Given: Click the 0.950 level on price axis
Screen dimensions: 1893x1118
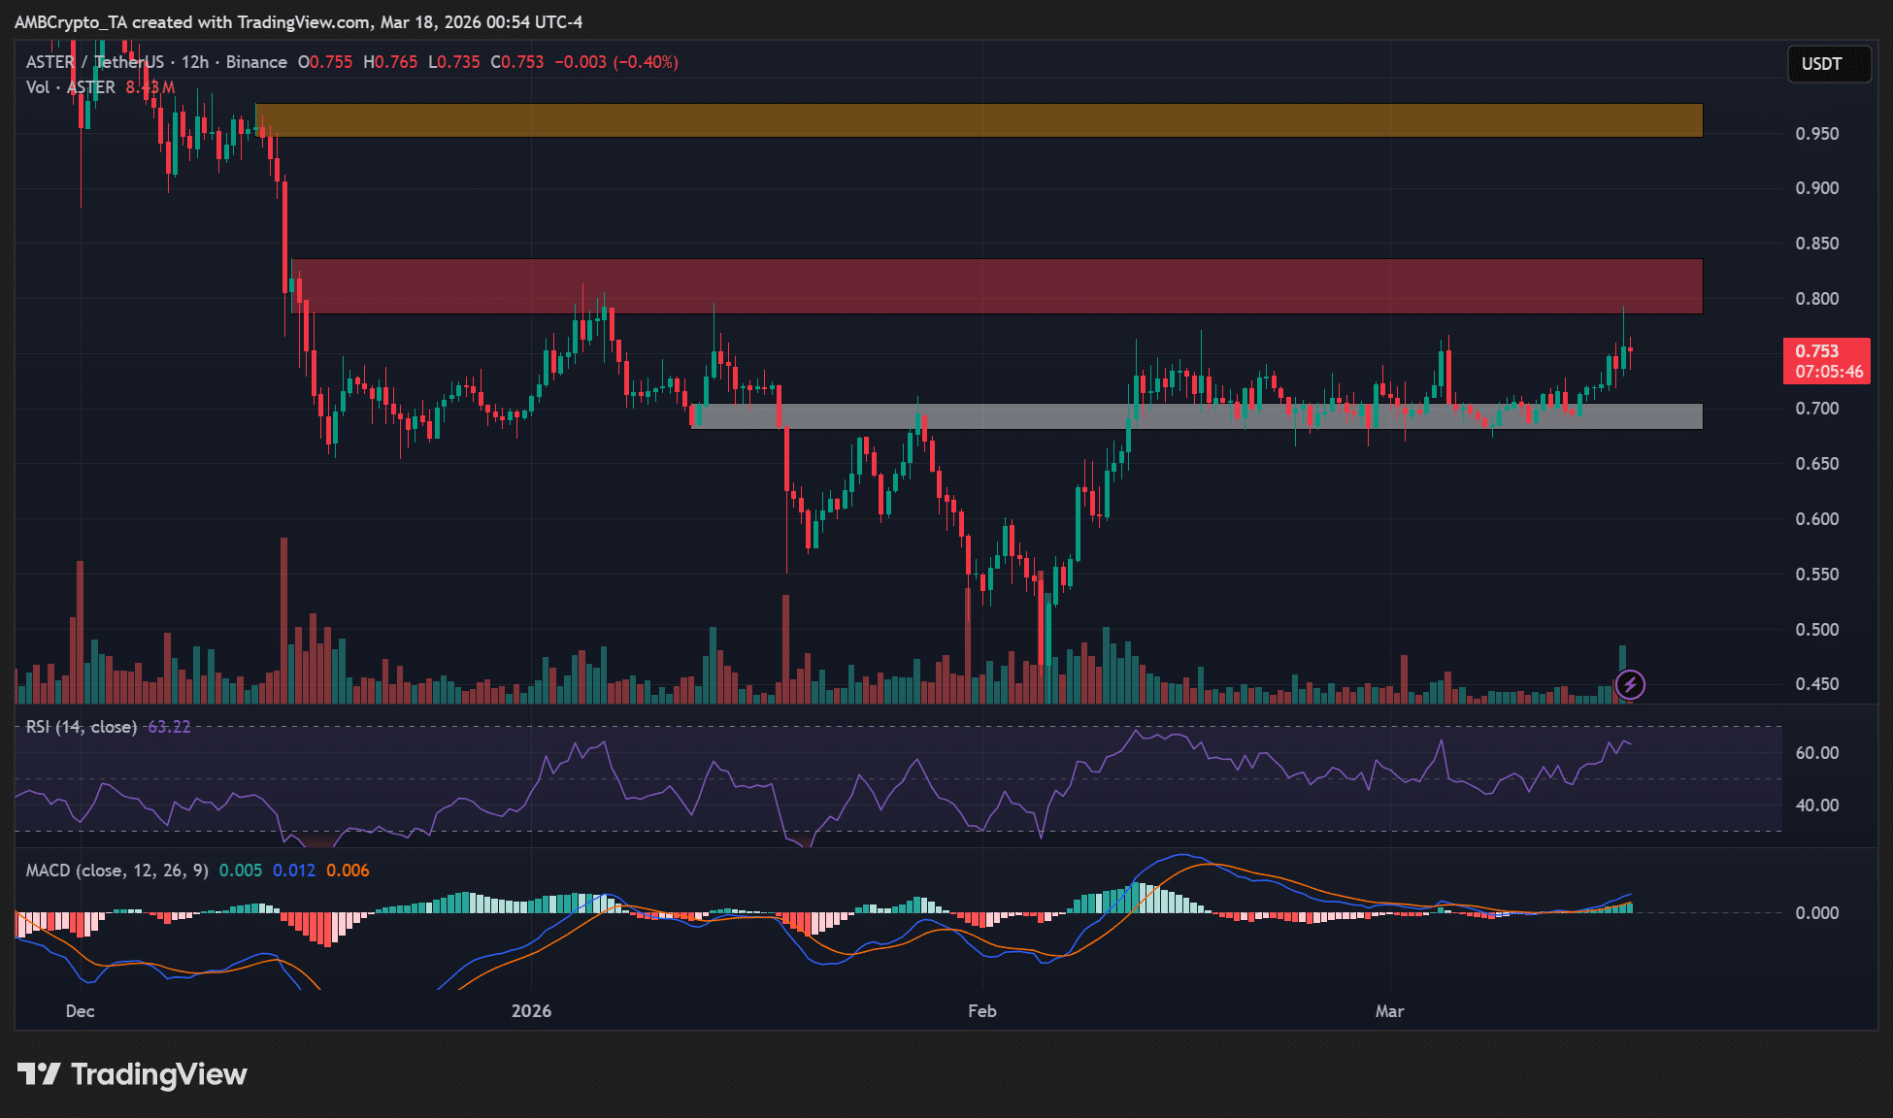Looking at the screenshot, I should 1816,134.
